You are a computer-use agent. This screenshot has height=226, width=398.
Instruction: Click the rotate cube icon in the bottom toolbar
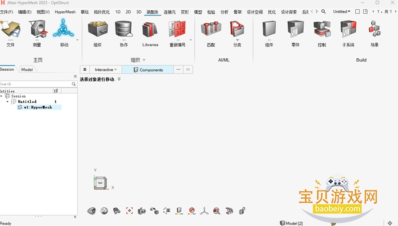pos(154,211)
